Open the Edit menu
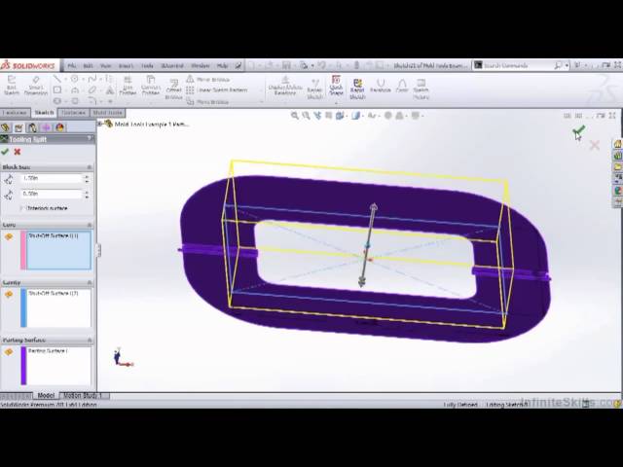 [88, 65]
